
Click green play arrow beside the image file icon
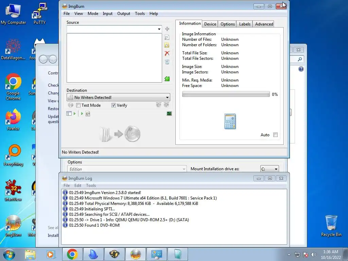click(82, 114)
